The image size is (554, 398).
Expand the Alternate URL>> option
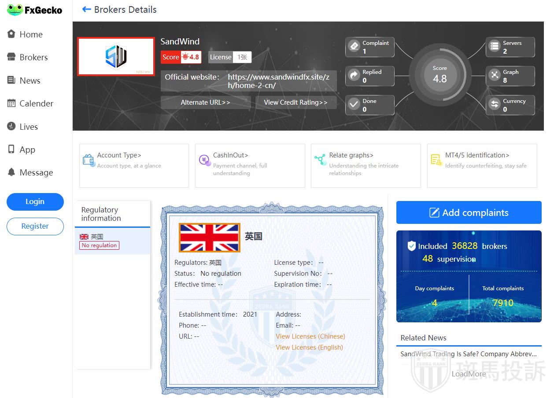click(205, 102)
